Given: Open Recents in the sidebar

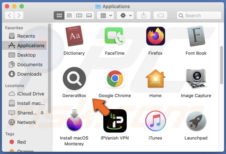Looking at the screenshot, I should pyautogui.click(x=24, y=36).
